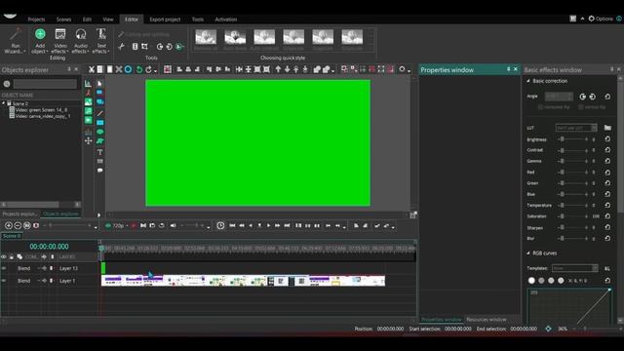
Task: Select the Crop tool in Tools group
Action: (145, 47)
